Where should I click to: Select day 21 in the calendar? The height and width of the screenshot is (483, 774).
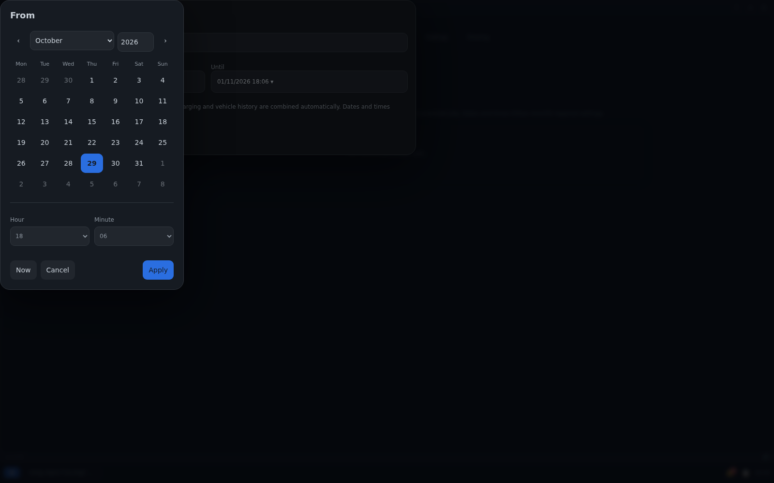(x=68, y=142)
